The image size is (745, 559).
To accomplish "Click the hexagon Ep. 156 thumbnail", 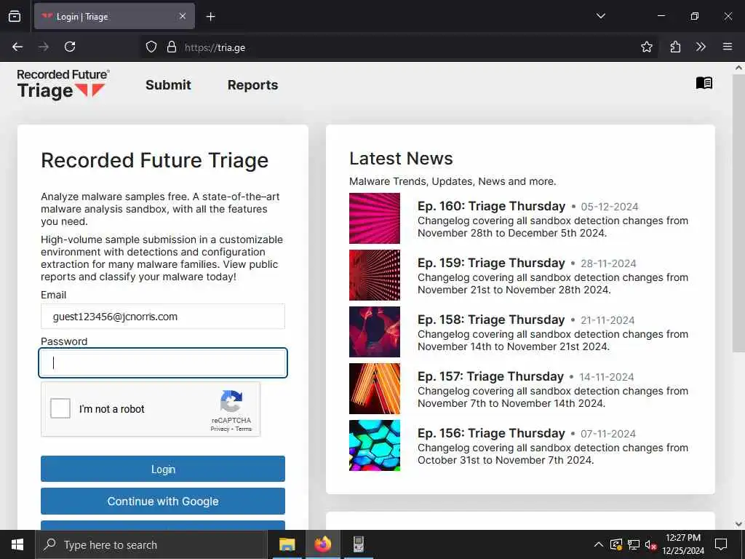I will [375, 445].
